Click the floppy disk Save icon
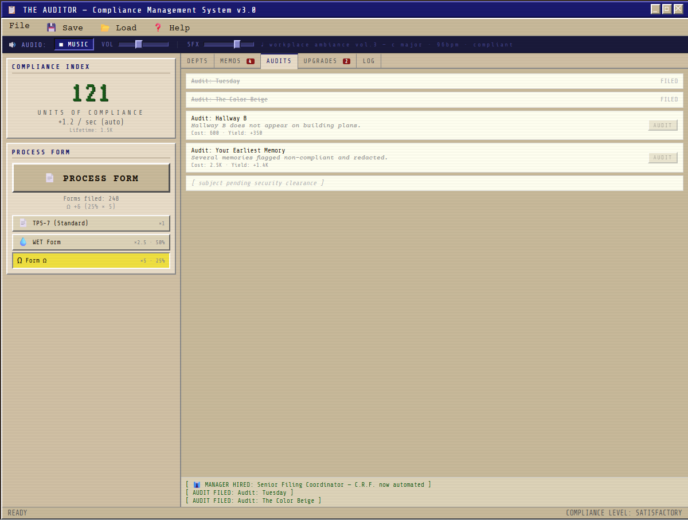Image resolution: width=688 pixels, height=520 pixels. click(52, 28)
